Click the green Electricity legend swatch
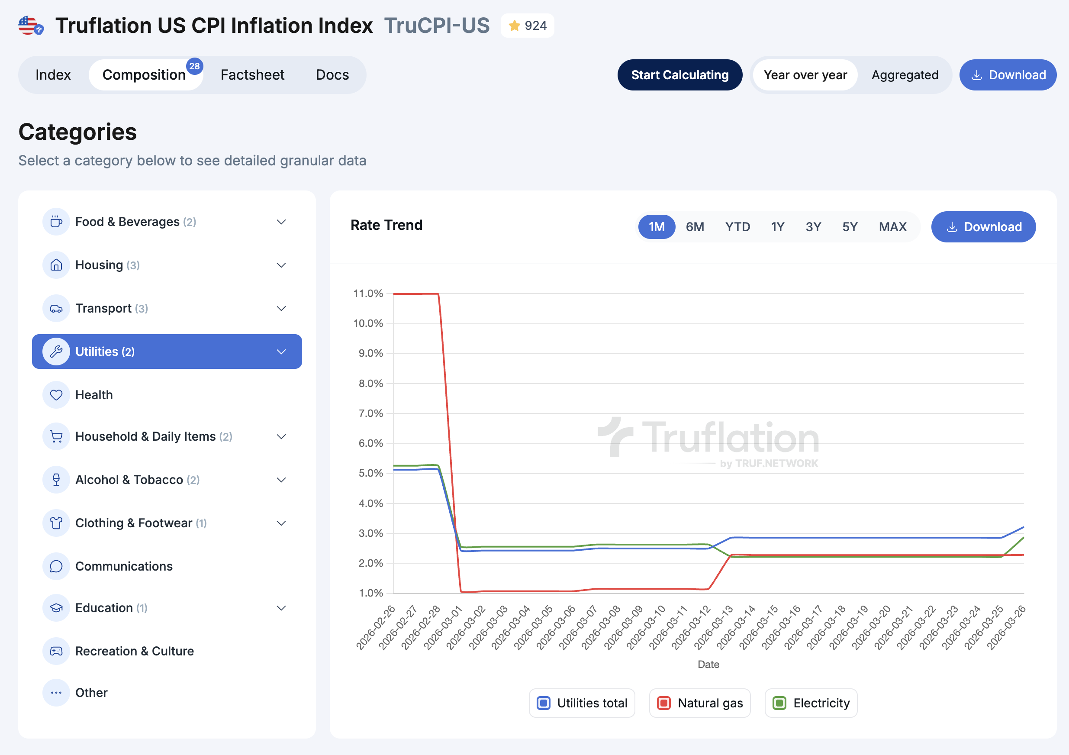The width and height of the screenshot is (1069, 755). point(779,703)
